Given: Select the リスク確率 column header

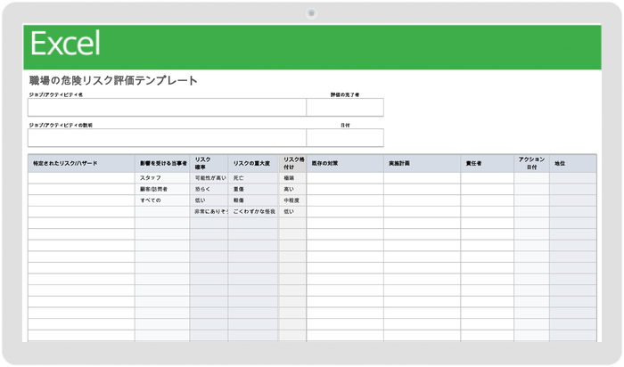Looking at the screenshot, I should (x=209, y=163).
